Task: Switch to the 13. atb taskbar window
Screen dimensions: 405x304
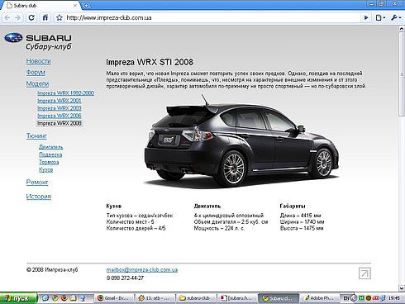Action: point(155,298)
